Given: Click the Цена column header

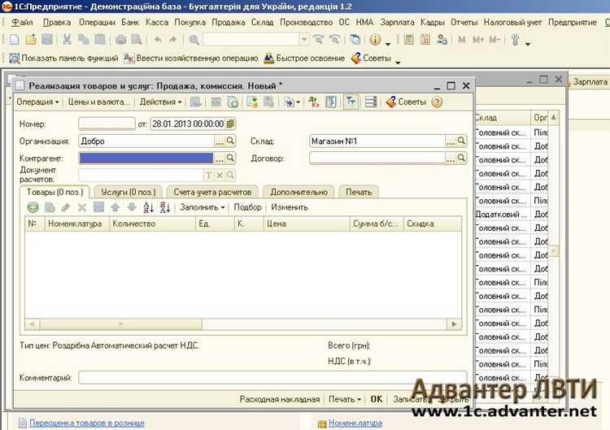Looking at the screenshot, I should 307,224.
